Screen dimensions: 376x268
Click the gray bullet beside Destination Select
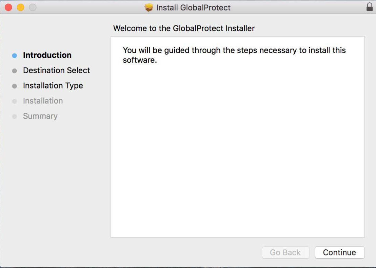click(x=14, y=71)
